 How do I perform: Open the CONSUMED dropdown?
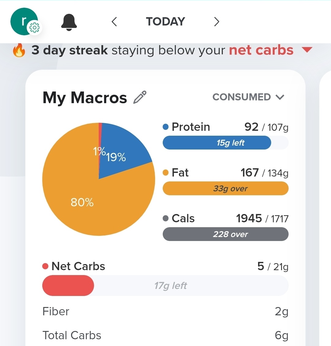tap(248, 97)
